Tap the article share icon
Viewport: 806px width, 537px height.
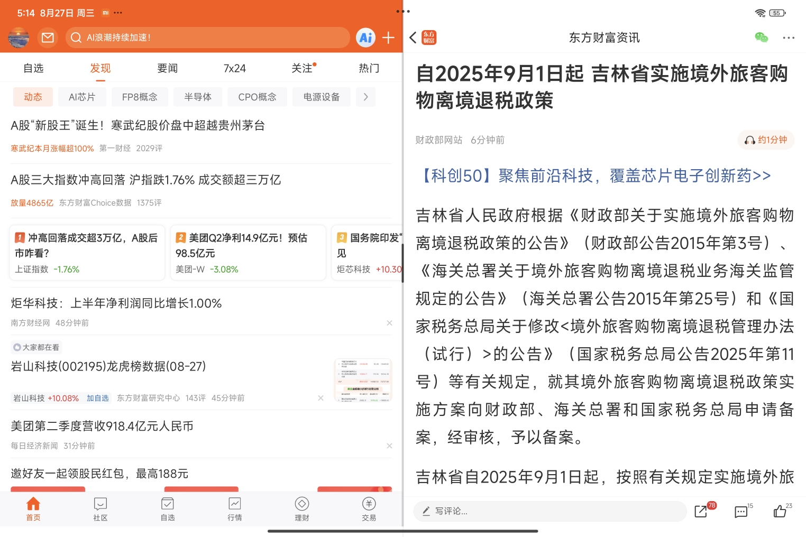(x=701, y=511)
